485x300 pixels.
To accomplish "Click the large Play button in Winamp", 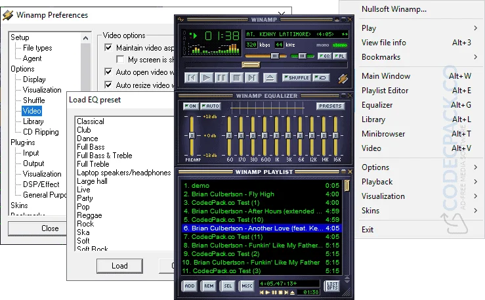I will pyautogui.click(x=206, y=77).
